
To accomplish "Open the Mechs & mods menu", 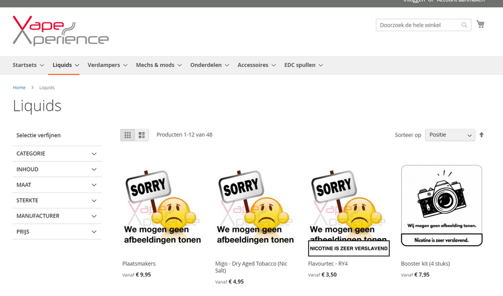I will [159, 65].
